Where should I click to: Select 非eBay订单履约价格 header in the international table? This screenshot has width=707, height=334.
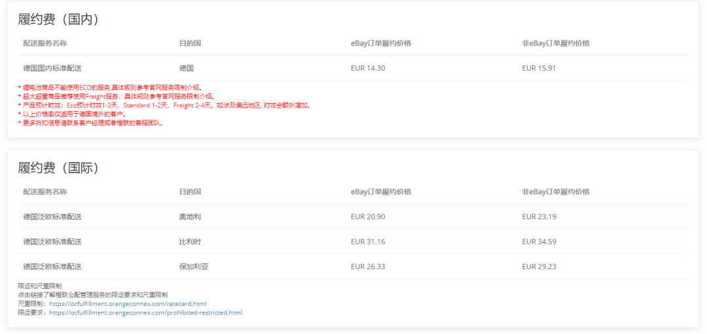(x=556, y=192)
